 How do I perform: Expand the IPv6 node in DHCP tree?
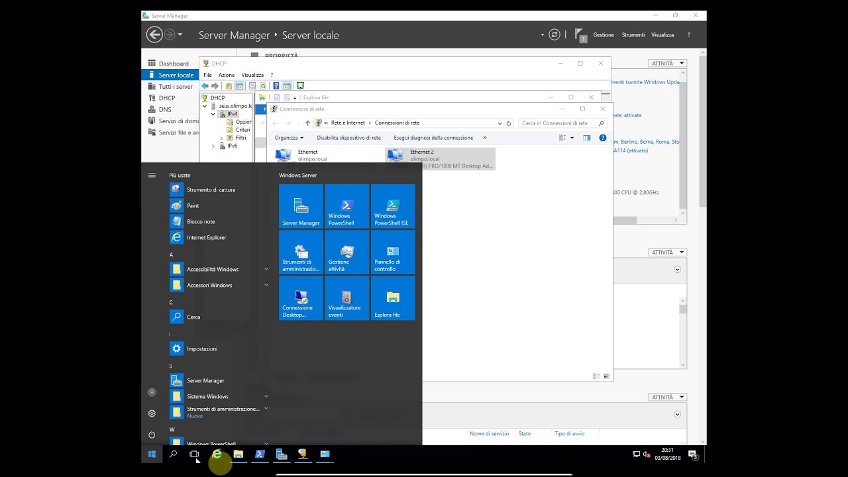coord(213,146)
